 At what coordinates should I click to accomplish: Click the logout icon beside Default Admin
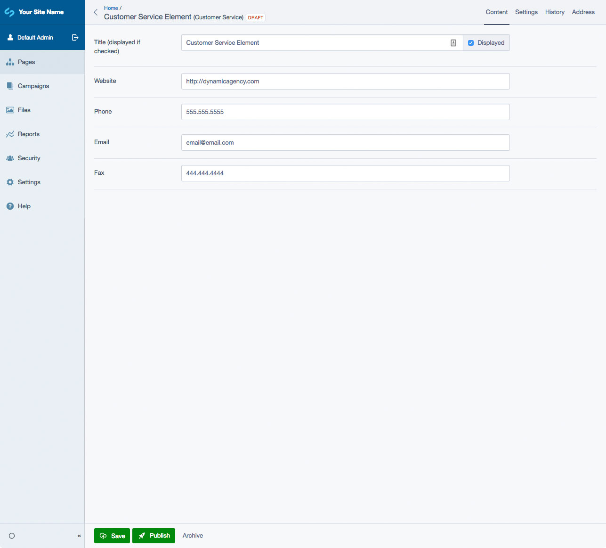(75, 38)
